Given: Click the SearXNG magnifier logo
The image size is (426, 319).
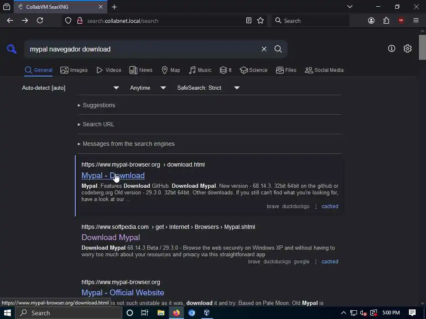Looking at the screenshot, I should click(12, 49).
